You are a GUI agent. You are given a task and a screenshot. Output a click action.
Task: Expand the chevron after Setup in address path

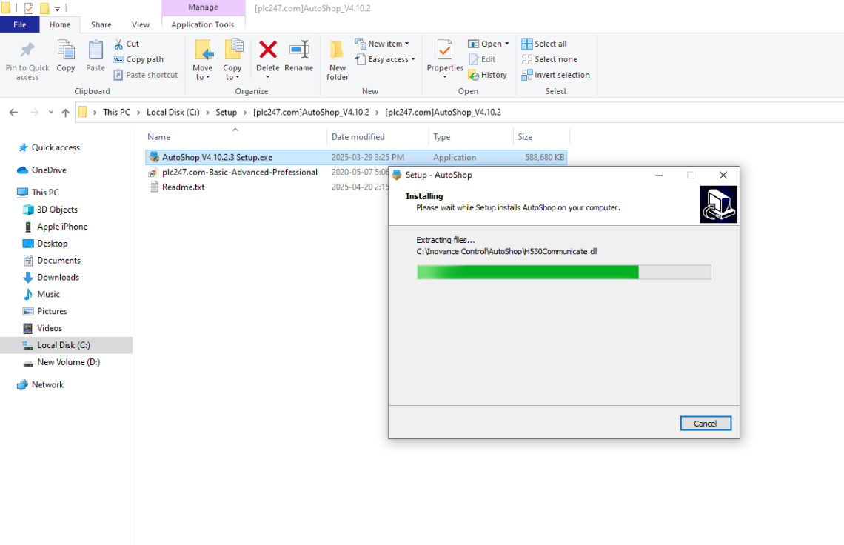(245, 112)
